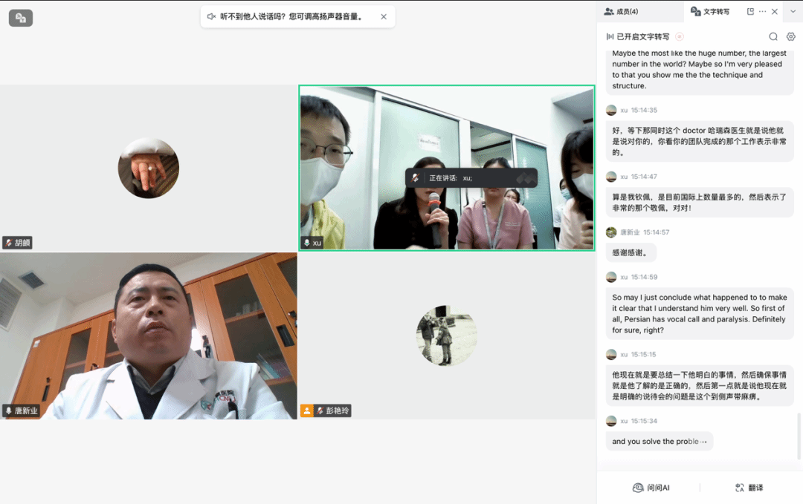
Task: Click the 翻译 translate button
Action: click(749, 488)
